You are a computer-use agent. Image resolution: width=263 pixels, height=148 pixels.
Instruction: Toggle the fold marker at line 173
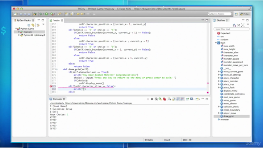[x=57, y=69]
